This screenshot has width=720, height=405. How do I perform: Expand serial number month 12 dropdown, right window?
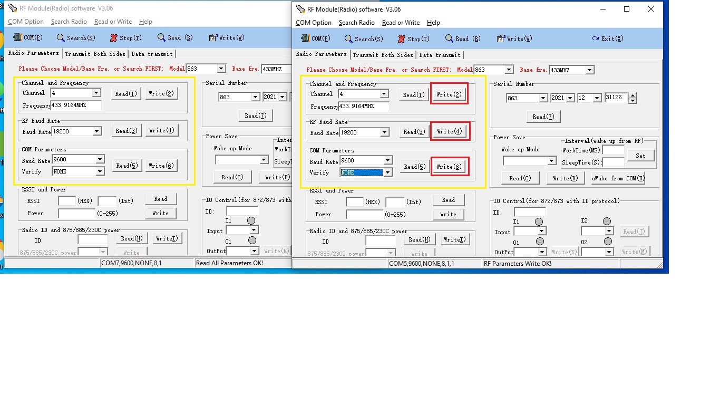pos(597,98)
